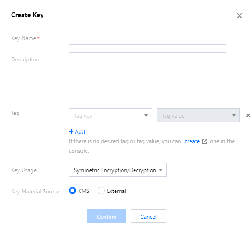Screen dimensions: 251x234
Task: Expand the Symmetric Encryption/Decryption dropdown
Action: click(x=118, y=170)
